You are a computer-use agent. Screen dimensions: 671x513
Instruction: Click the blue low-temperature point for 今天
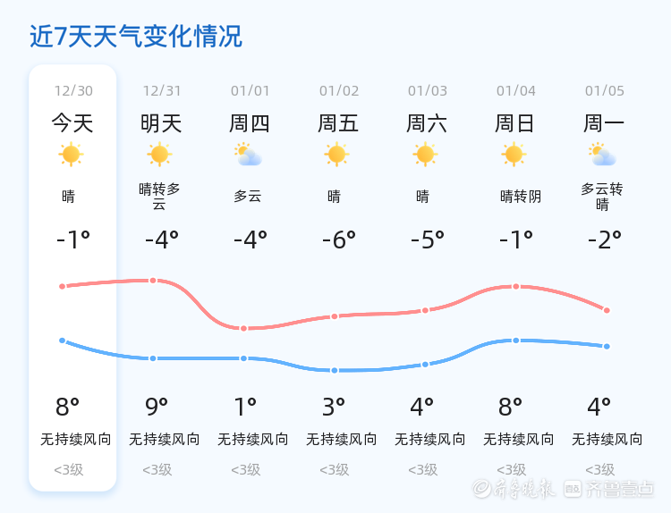coord(62,341)
